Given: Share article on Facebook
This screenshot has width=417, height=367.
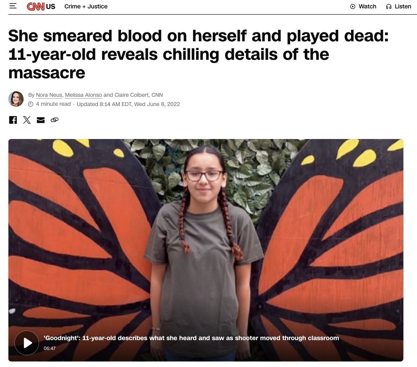Looking at the screenshot, I should [x=13, y=120].
